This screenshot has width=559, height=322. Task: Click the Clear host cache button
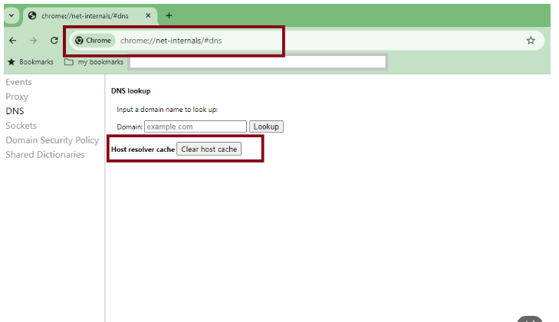(209, 149)
